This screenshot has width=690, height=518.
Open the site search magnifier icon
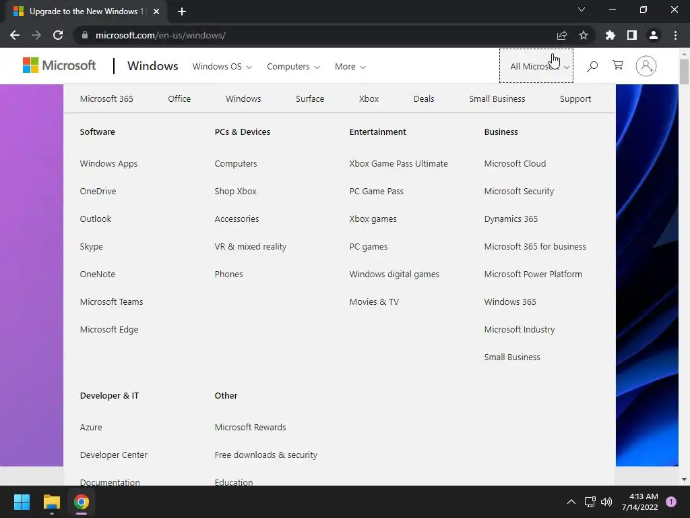pyautogui.click(x=592, y=66)
